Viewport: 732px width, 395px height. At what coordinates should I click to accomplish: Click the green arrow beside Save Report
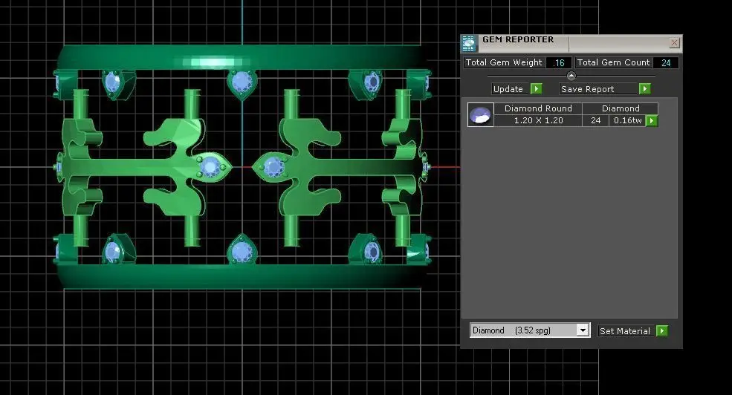tap(645, 88)
